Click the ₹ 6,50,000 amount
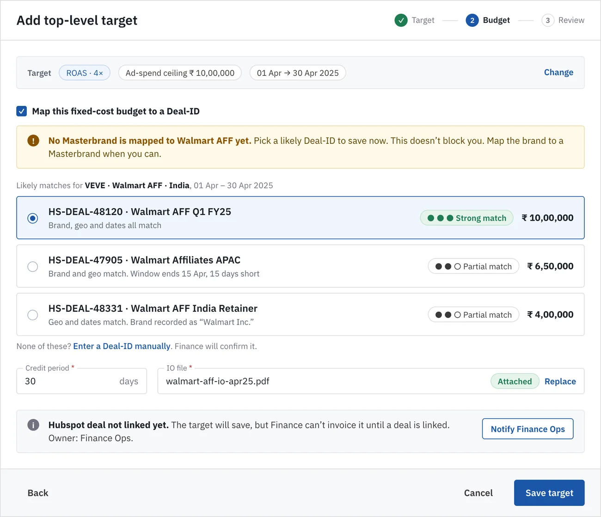Viewport: 601px width, 517px height. coord(550,266)
